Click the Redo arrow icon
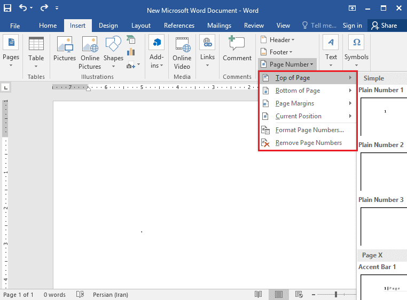 (44, 8)
